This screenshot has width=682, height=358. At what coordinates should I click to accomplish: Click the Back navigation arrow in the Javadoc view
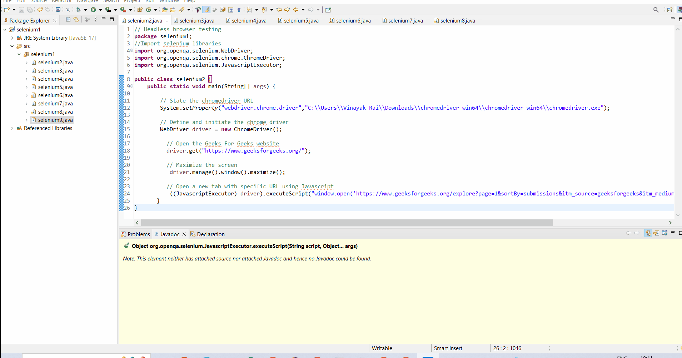click(x=629, y=233)
